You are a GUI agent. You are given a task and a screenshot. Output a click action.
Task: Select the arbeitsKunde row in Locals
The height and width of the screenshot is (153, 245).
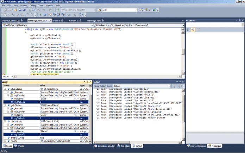(46, 138)
